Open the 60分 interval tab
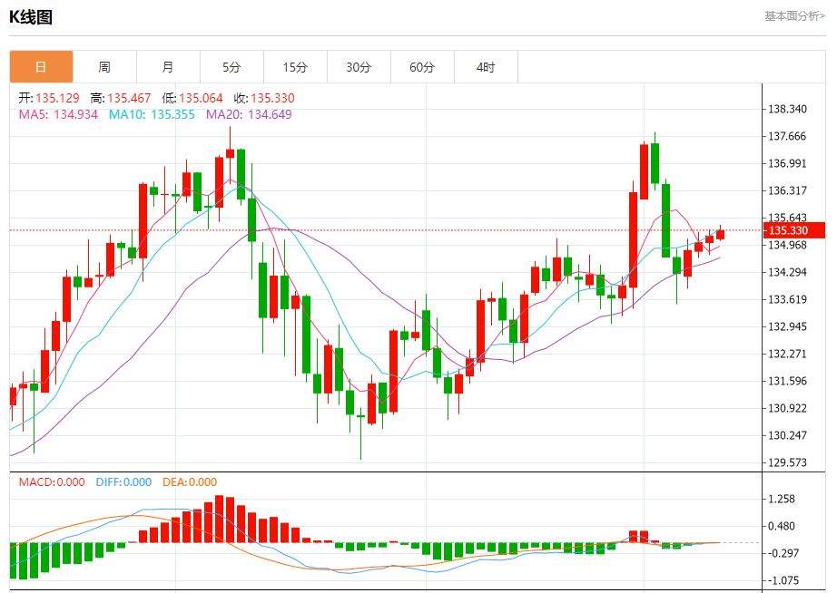Screen dimensions: 837x593 [x=422, y=67]
